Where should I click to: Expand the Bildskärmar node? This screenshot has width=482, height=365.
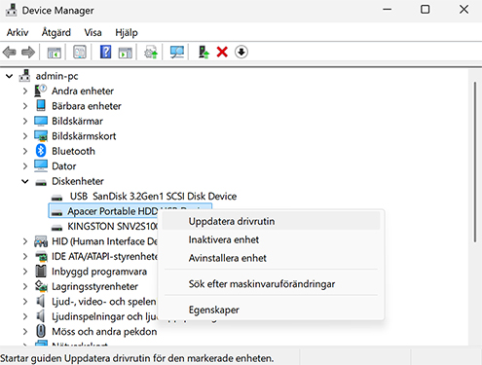coord(25,121)
